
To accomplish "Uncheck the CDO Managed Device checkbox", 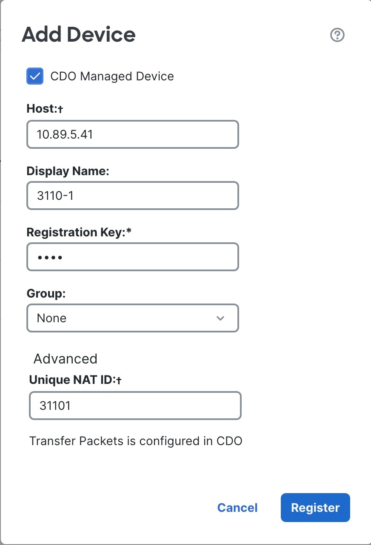I will 35,77.
